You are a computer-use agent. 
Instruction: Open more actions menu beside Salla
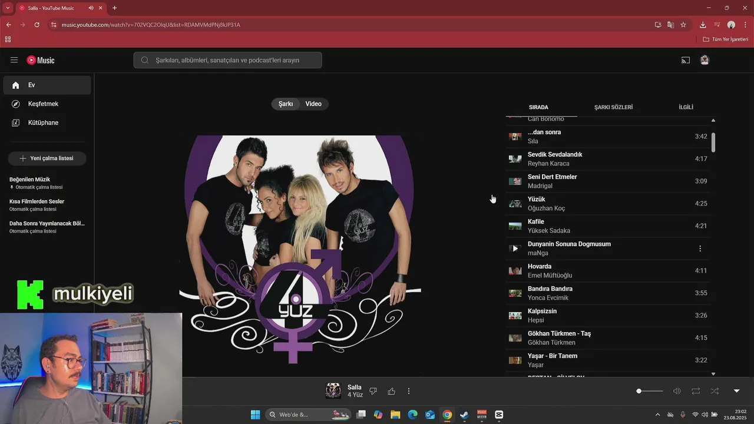pos(409,391)
